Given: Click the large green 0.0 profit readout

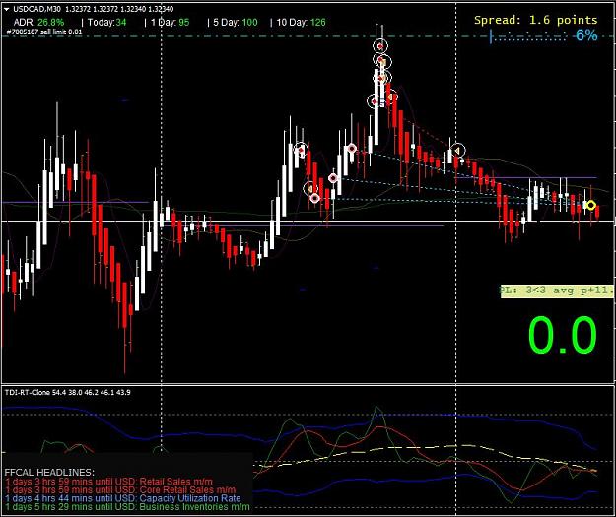Looking at the screenshot, I should click(x=562, y=335).
